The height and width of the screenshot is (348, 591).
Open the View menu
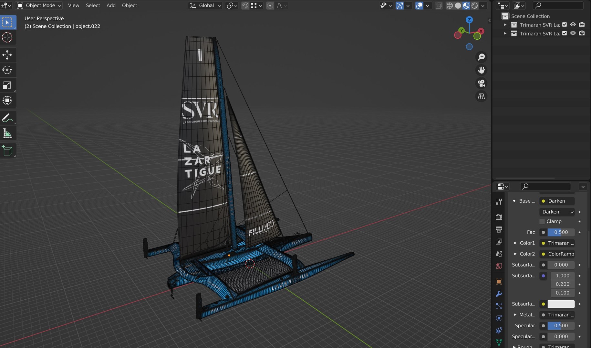point(74,5)
